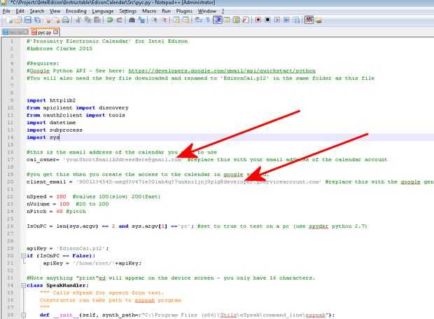Open Find with the binoculars icon

point(132,20)
